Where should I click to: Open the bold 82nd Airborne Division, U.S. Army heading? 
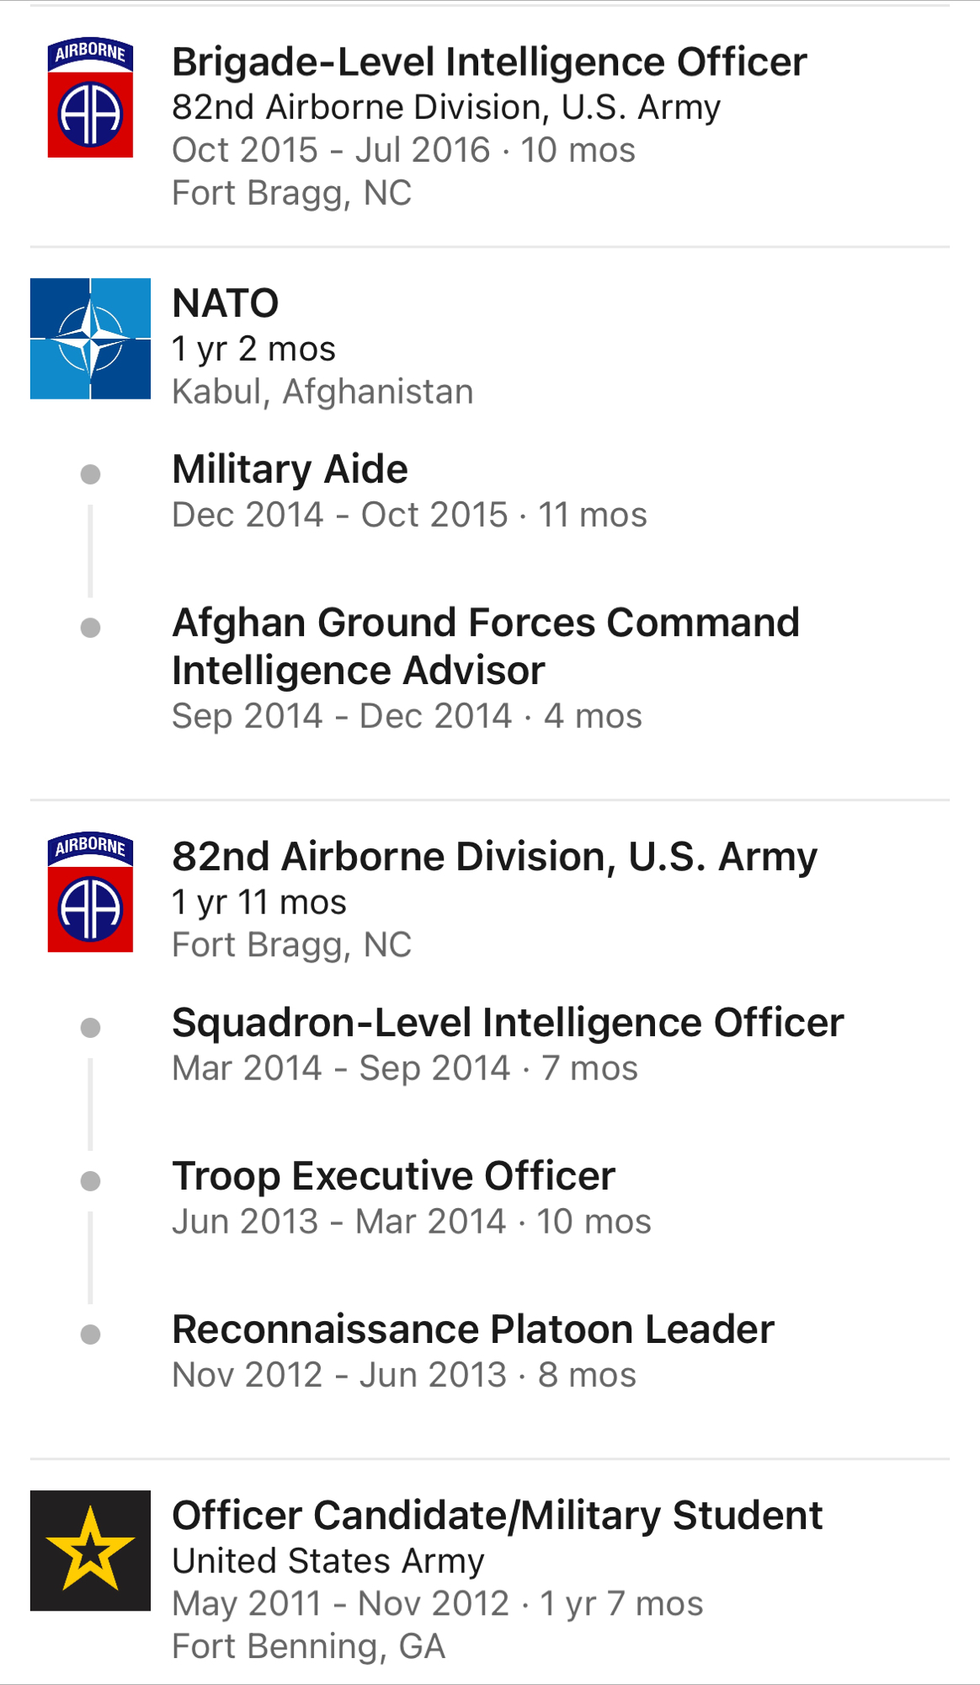(494, 857)
